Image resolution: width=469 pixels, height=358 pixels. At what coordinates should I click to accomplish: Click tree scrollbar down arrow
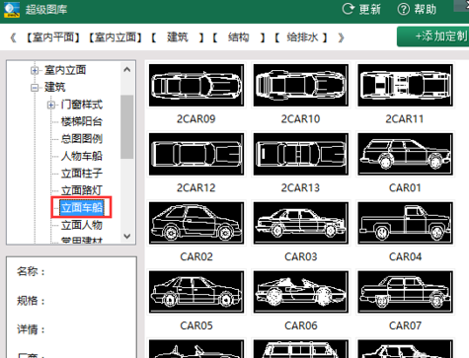pos(127,236)
